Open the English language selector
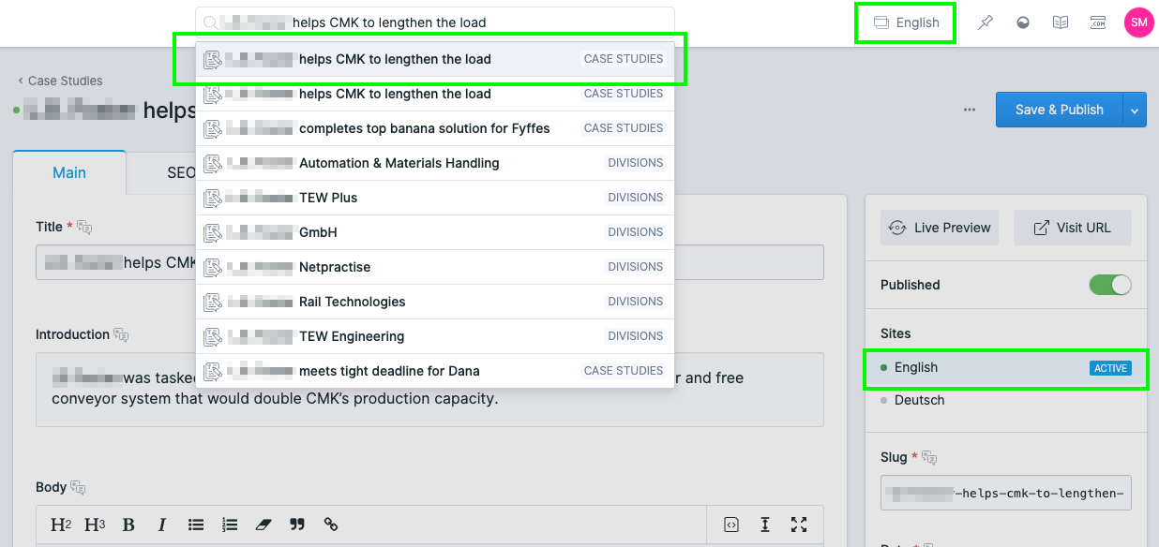1159x547 pixels. 905,22
